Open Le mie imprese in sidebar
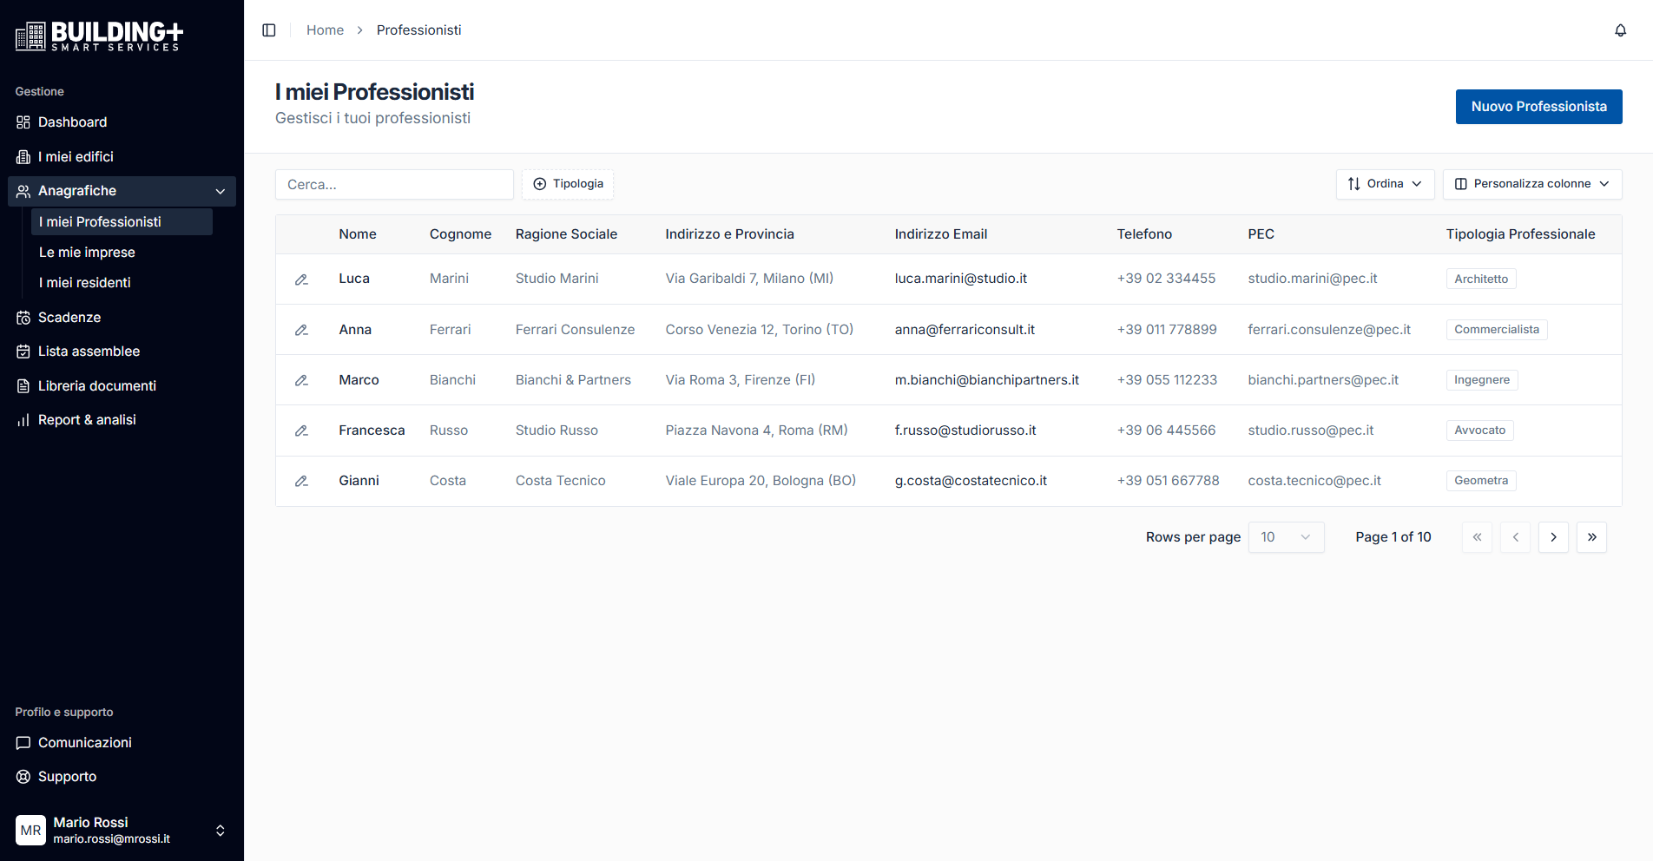The image size is (1653, 861). pos(87,253)
